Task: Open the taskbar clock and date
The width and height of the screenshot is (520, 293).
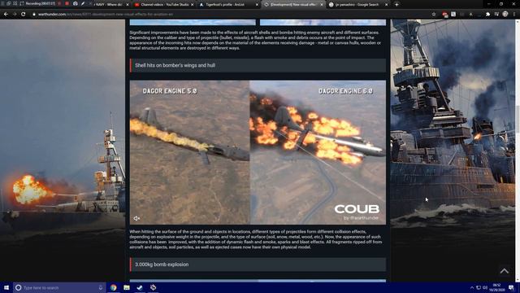Action: pyautogui.click(x=496, y=287)
